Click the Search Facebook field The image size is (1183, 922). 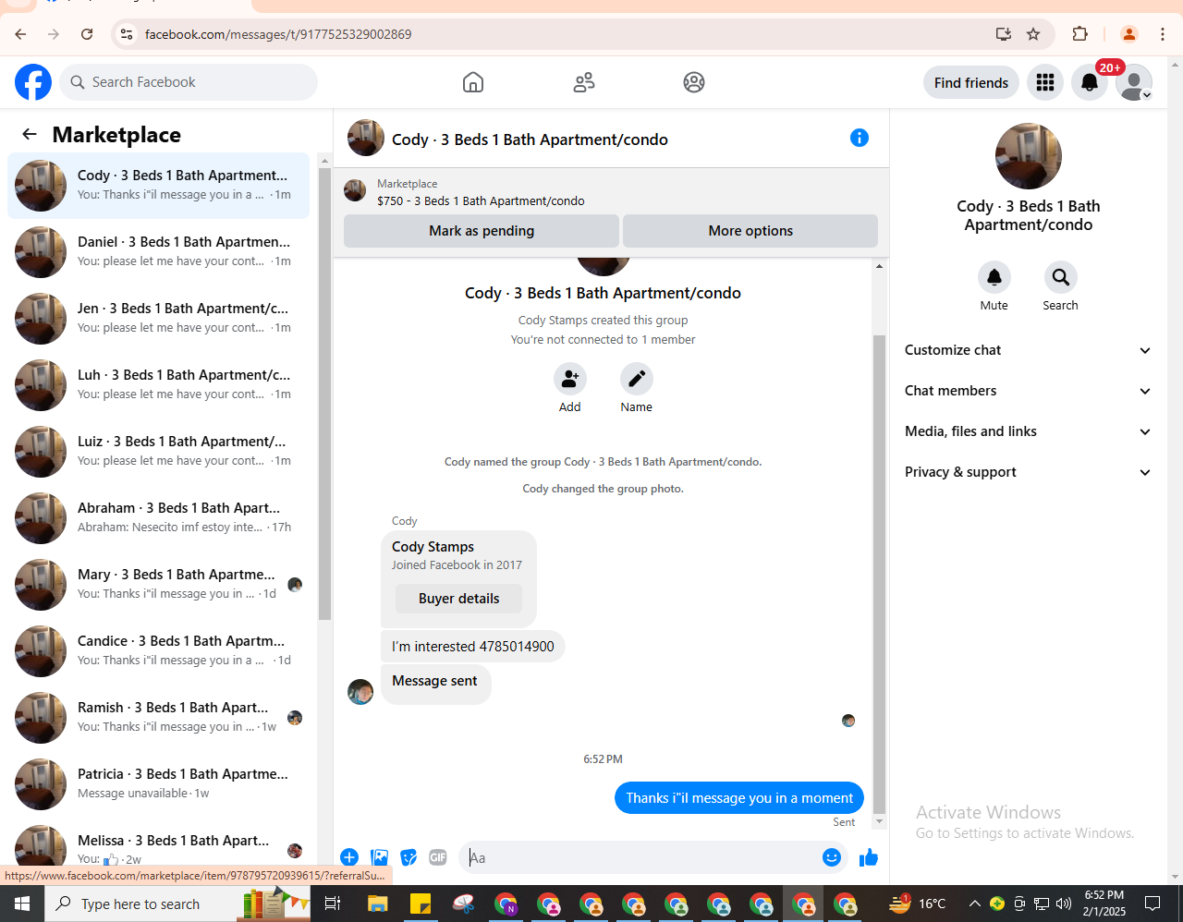(x=189, y=82)
